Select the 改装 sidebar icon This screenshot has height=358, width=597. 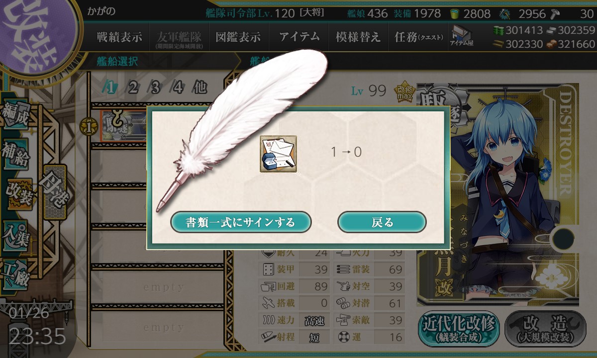tap(19, 194)
